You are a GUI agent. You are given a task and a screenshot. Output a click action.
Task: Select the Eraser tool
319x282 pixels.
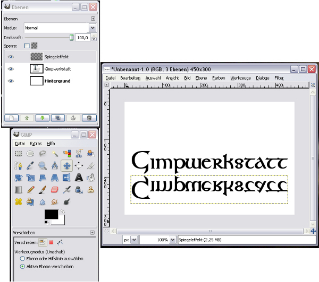[x=55, y=190]
